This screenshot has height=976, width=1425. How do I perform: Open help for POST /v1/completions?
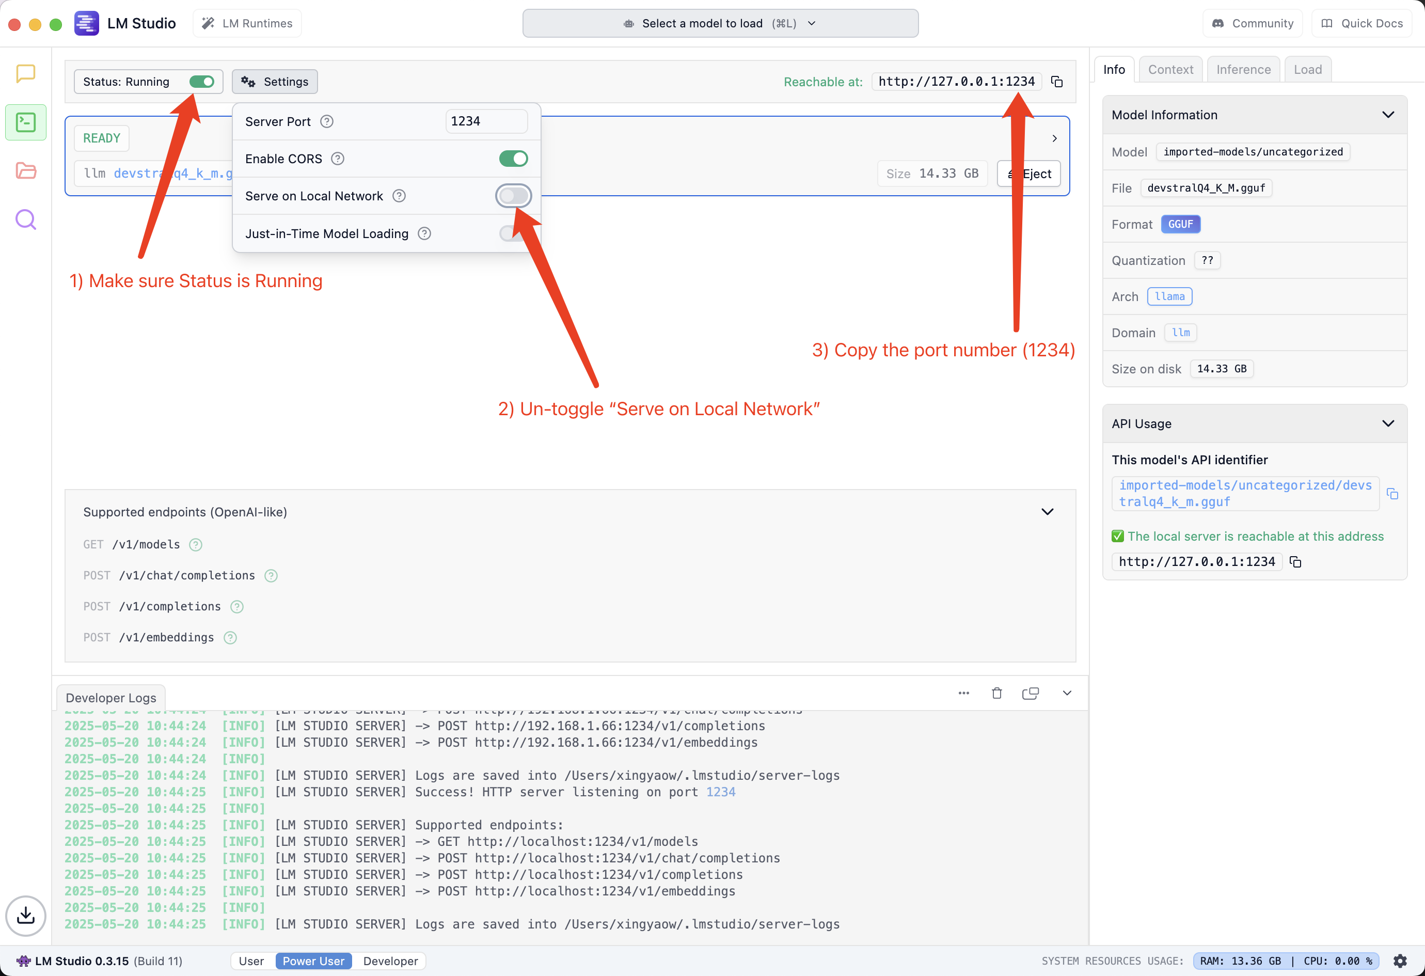click(x=236, y=607)
